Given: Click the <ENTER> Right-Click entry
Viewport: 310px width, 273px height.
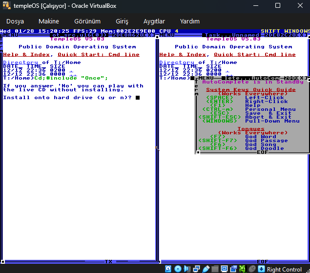Looking at the screenshot, I should 247,102.
